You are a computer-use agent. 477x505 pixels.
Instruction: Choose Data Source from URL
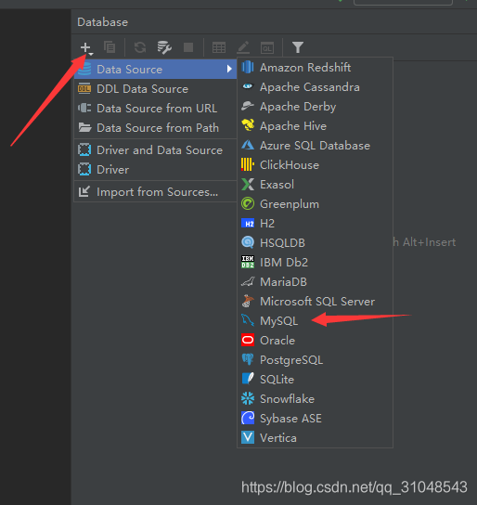pos(156,109)
